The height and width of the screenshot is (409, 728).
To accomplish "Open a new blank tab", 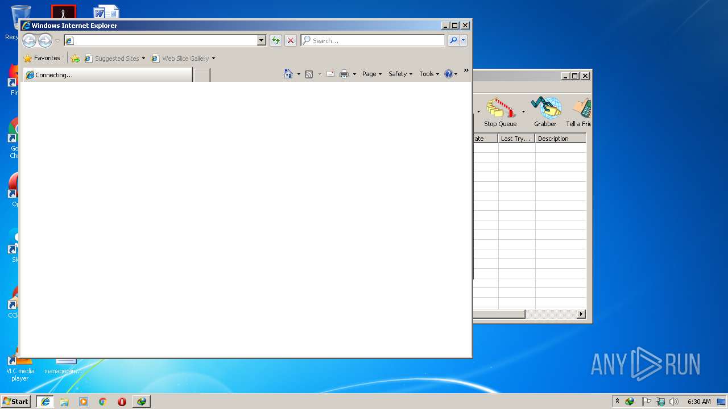I will [x=202, y=75].
